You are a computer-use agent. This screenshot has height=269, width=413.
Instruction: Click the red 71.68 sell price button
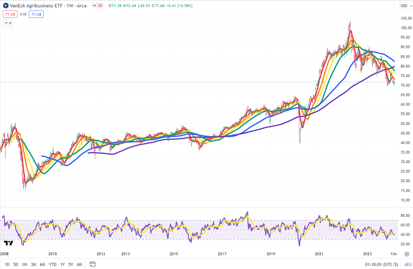[x=10, y=14]
